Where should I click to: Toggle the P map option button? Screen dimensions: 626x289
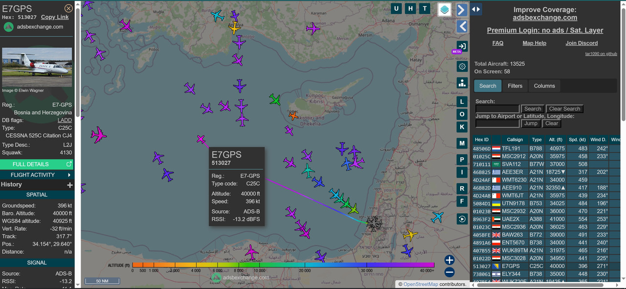pyautogui.click(x=462, y=160)
